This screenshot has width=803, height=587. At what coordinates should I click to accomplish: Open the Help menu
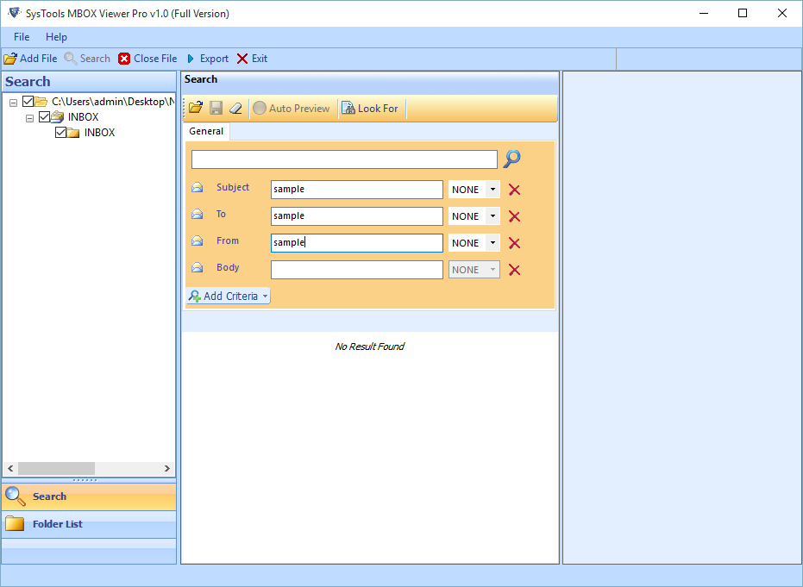tap(56, 37)
